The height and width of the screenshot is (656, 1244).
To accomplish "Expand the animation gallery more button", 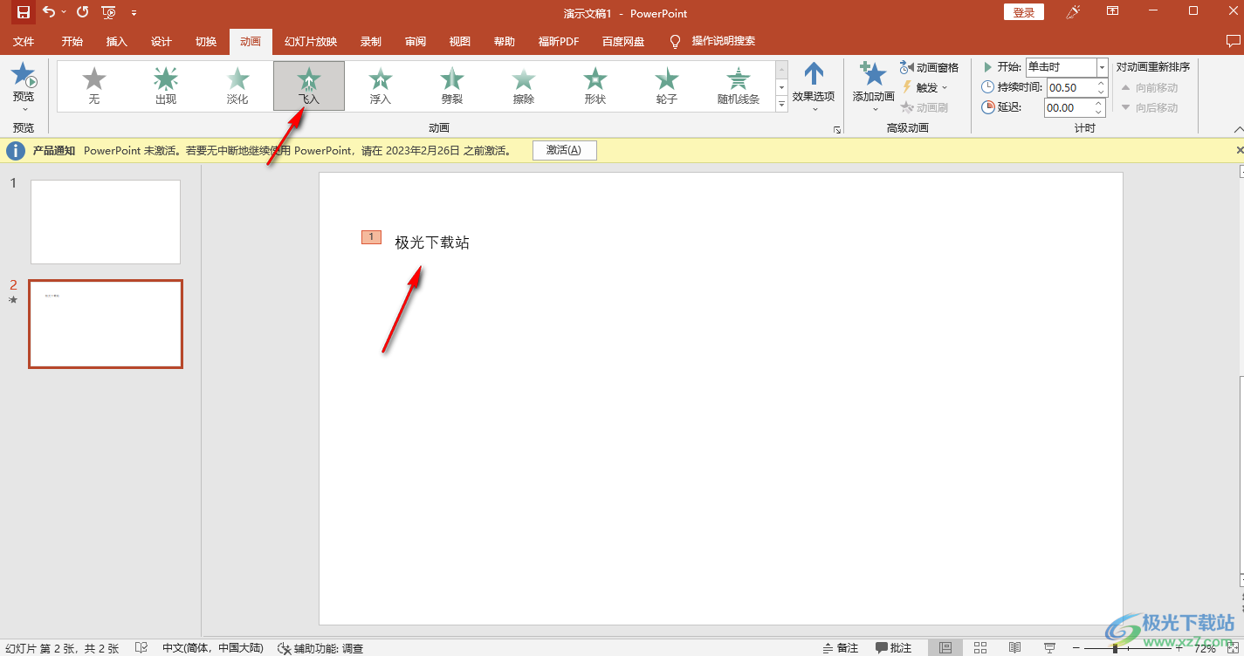I will [781, 104].
